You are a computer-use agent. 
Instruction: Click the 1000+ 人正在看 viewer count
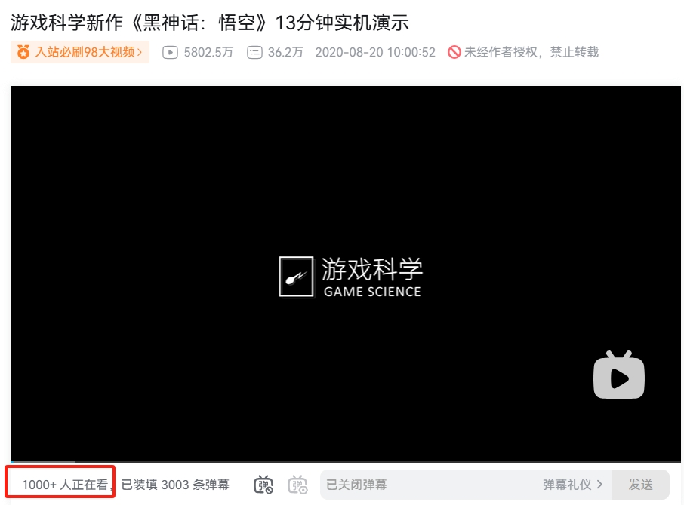point(65,485)
